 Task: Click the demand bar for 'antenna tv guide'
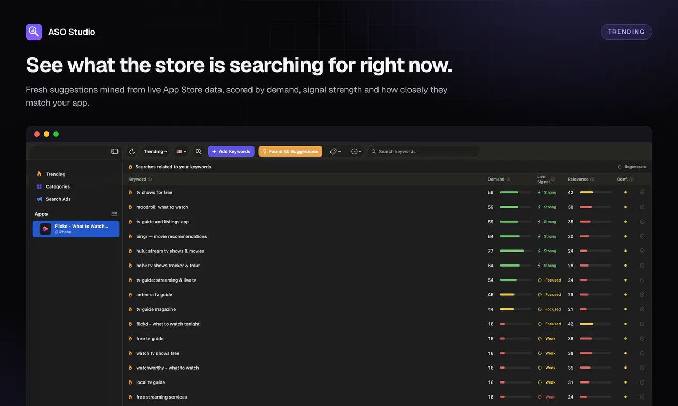(x=516, y=294)
